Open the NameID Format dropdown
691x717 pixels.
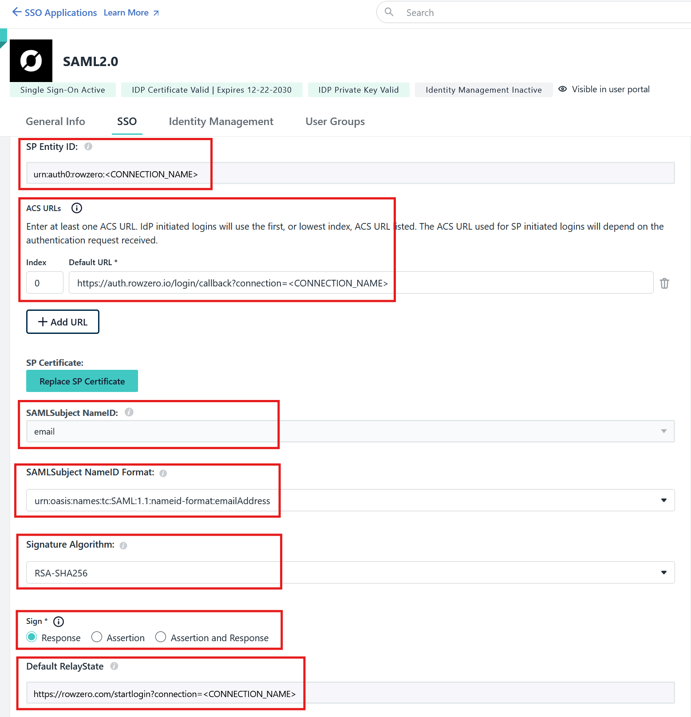[663, 500]
